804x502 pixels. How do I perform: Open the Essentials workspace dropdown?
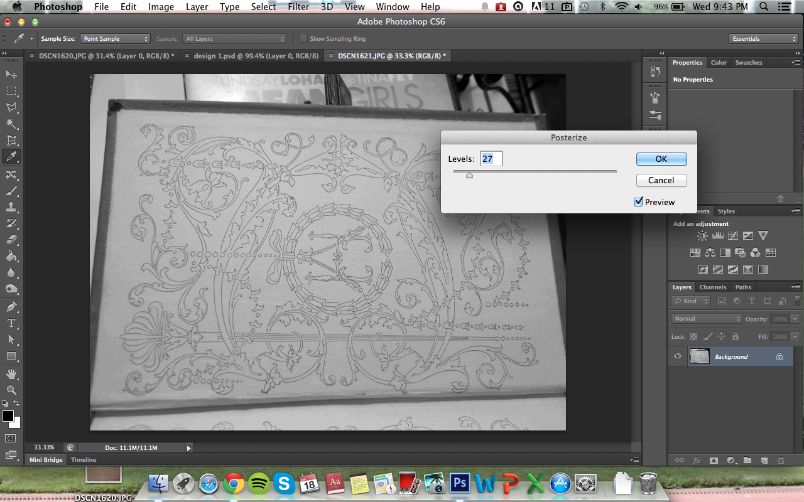764,39
